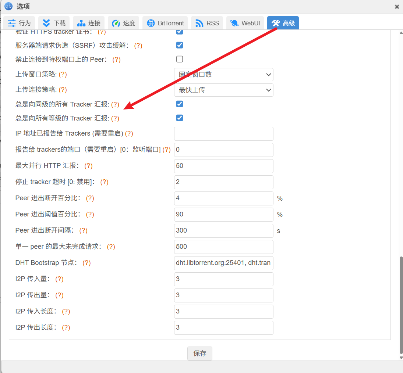Click the vertical scrollbar thumb
403x373 pixels.
[x=401, y=305]
